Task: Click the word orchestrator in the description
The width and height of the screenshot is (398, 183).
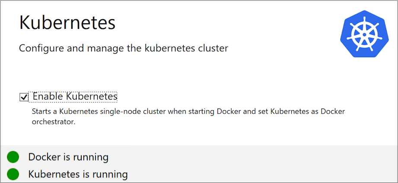Action: coord(53,121)
